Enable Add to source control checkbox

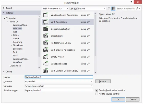pyautogui.click(x=97, y=94)
